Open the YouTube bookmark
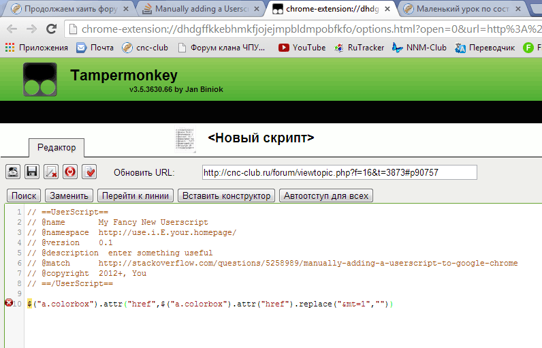The height and width of the screenshot is (348, 542). [x=302, y=48]
